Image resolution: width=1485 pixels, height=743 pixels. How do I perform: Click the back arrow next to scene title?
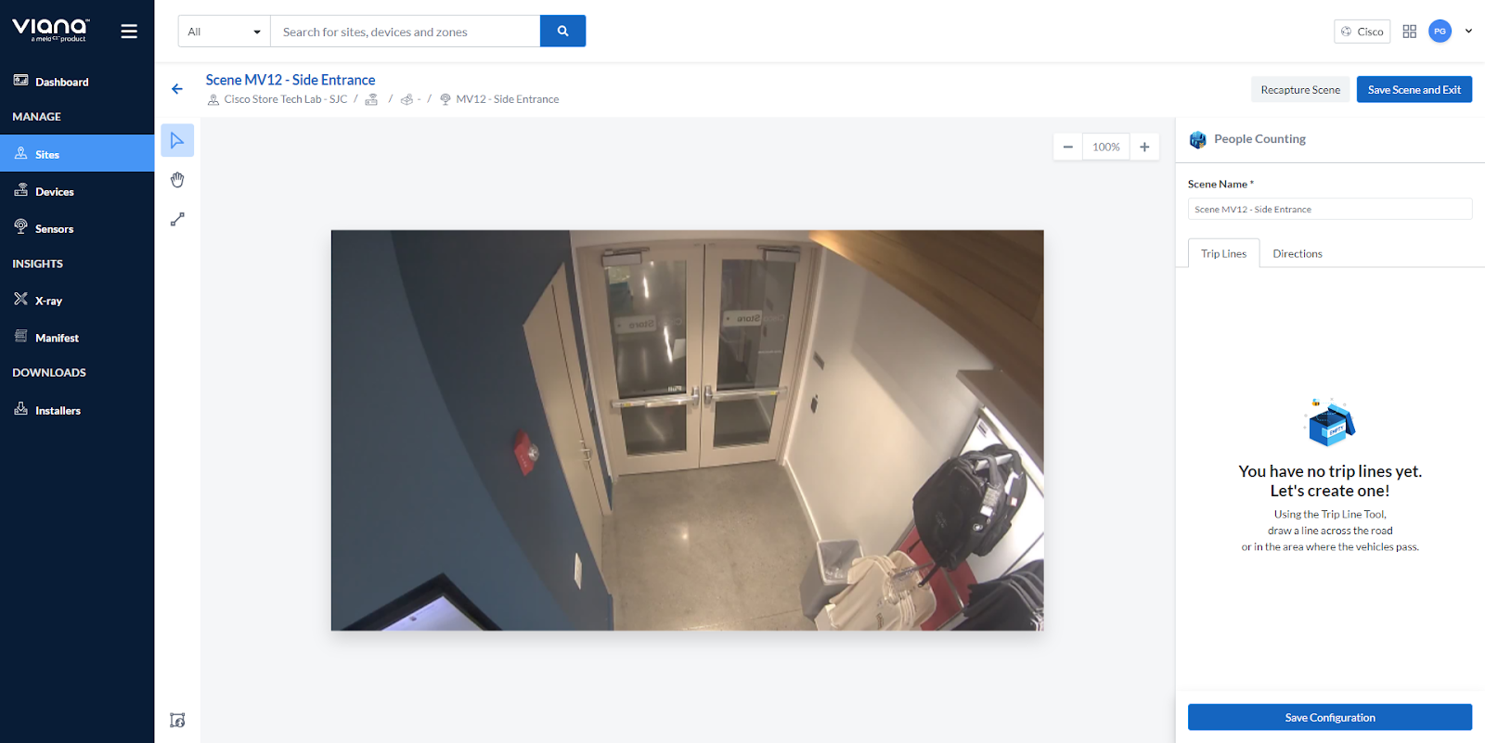pos(177,89)
